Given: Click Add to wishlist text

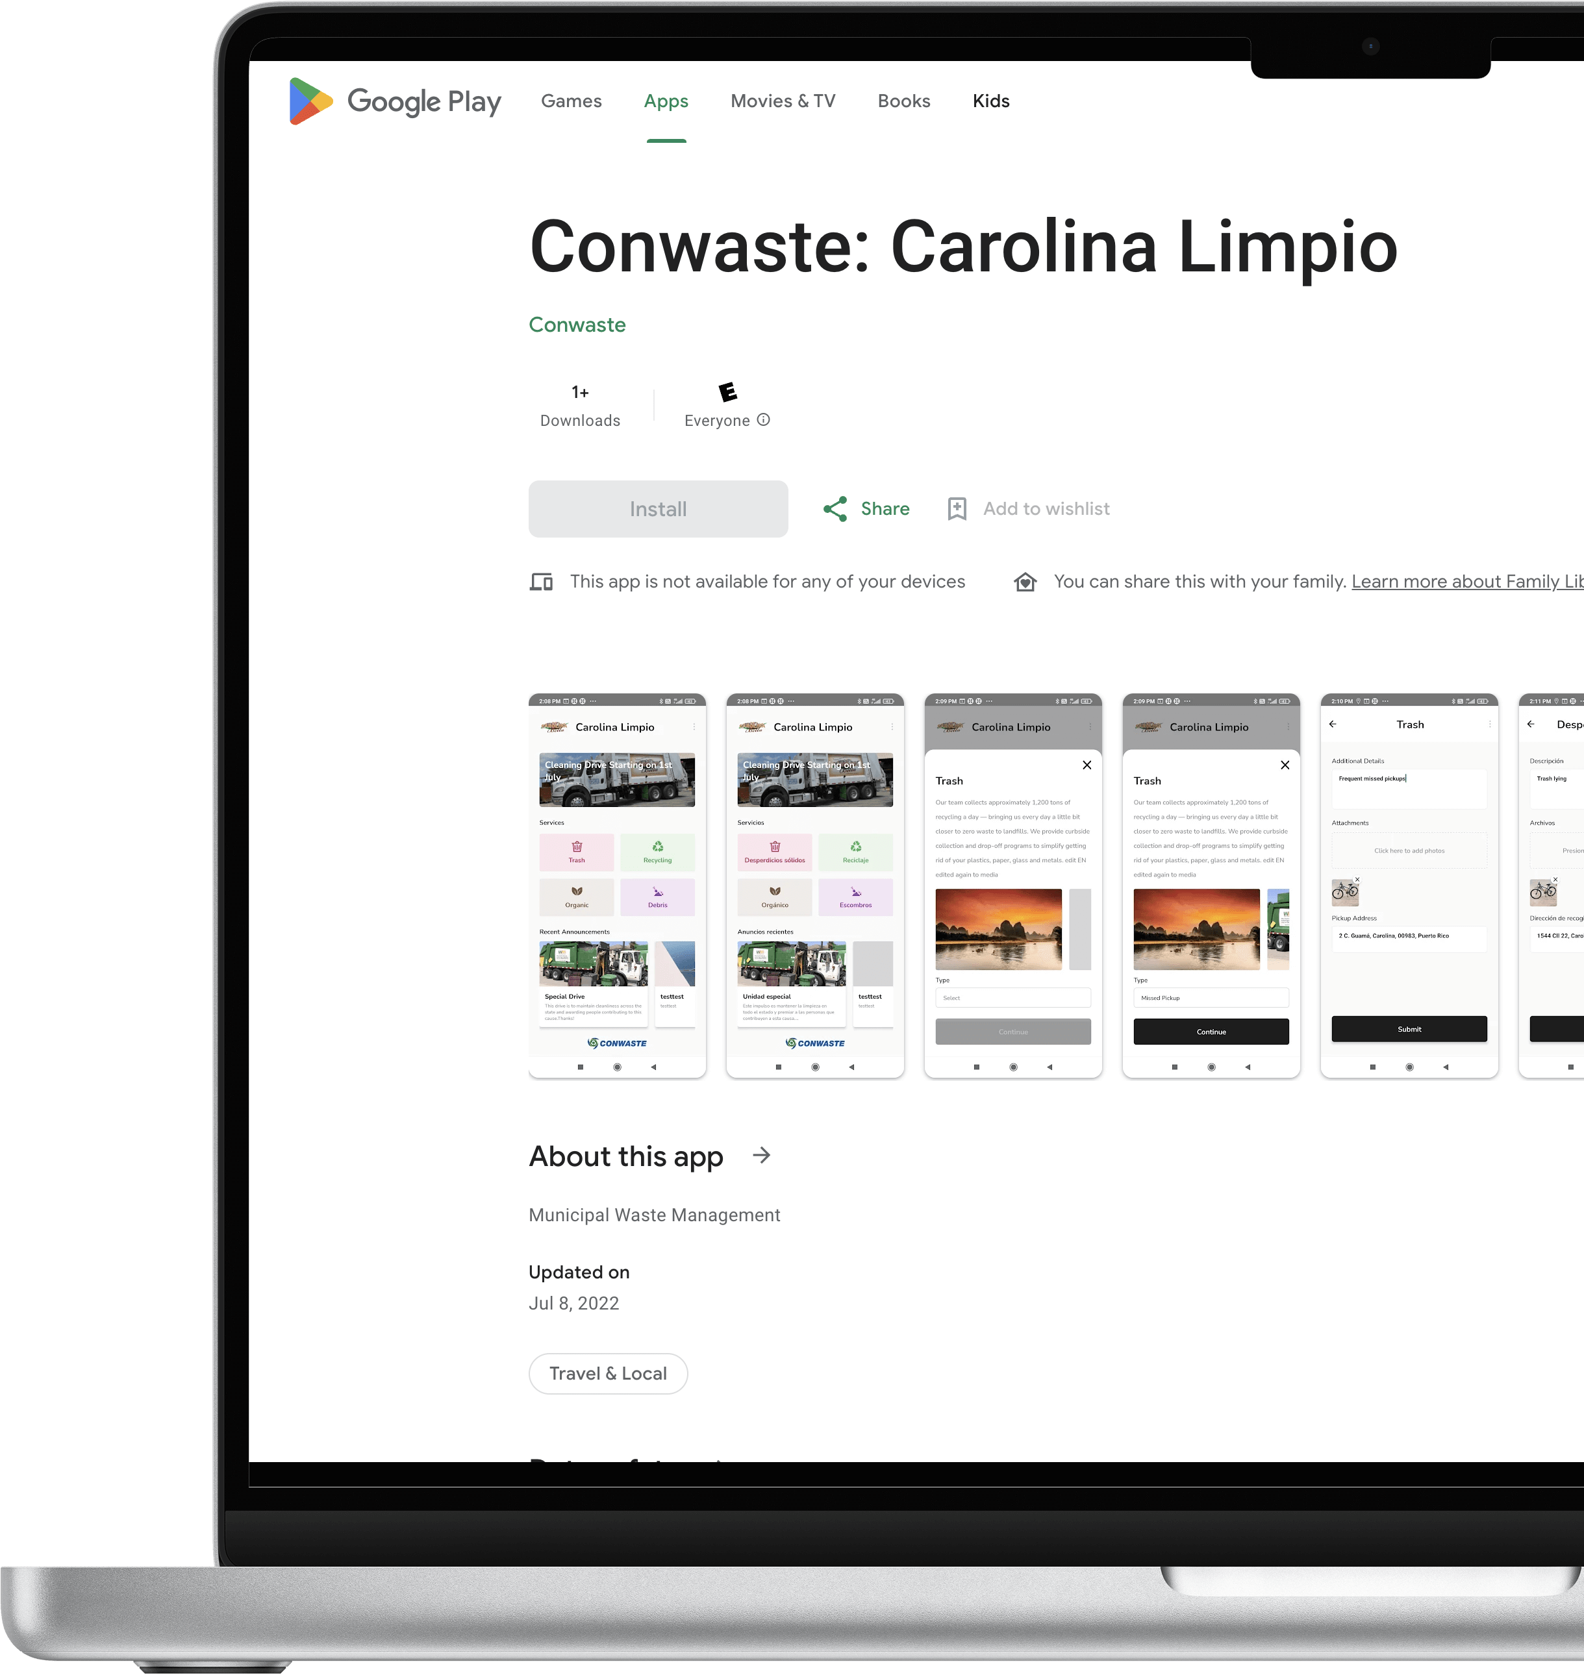Looking at the screenshot, I should click(x=1046, y=509).
